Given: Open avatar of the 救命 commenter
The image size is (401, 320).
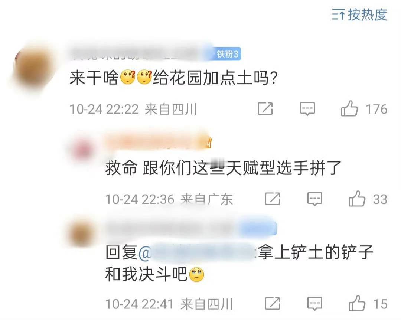Looking at the screenshot, I should pos(82,150).
